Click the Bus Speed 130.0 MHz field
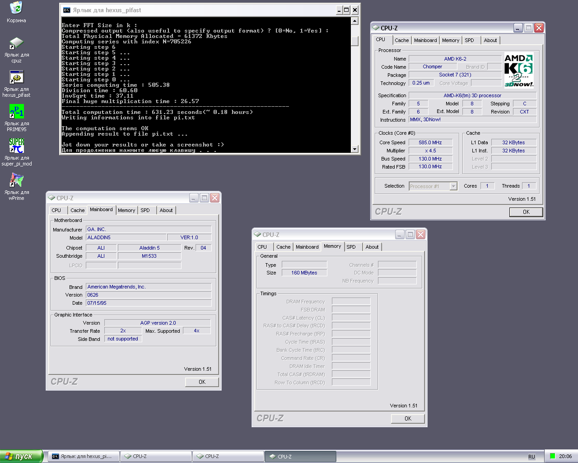Viewport: 578px width, 463px height. click(430, 159)
